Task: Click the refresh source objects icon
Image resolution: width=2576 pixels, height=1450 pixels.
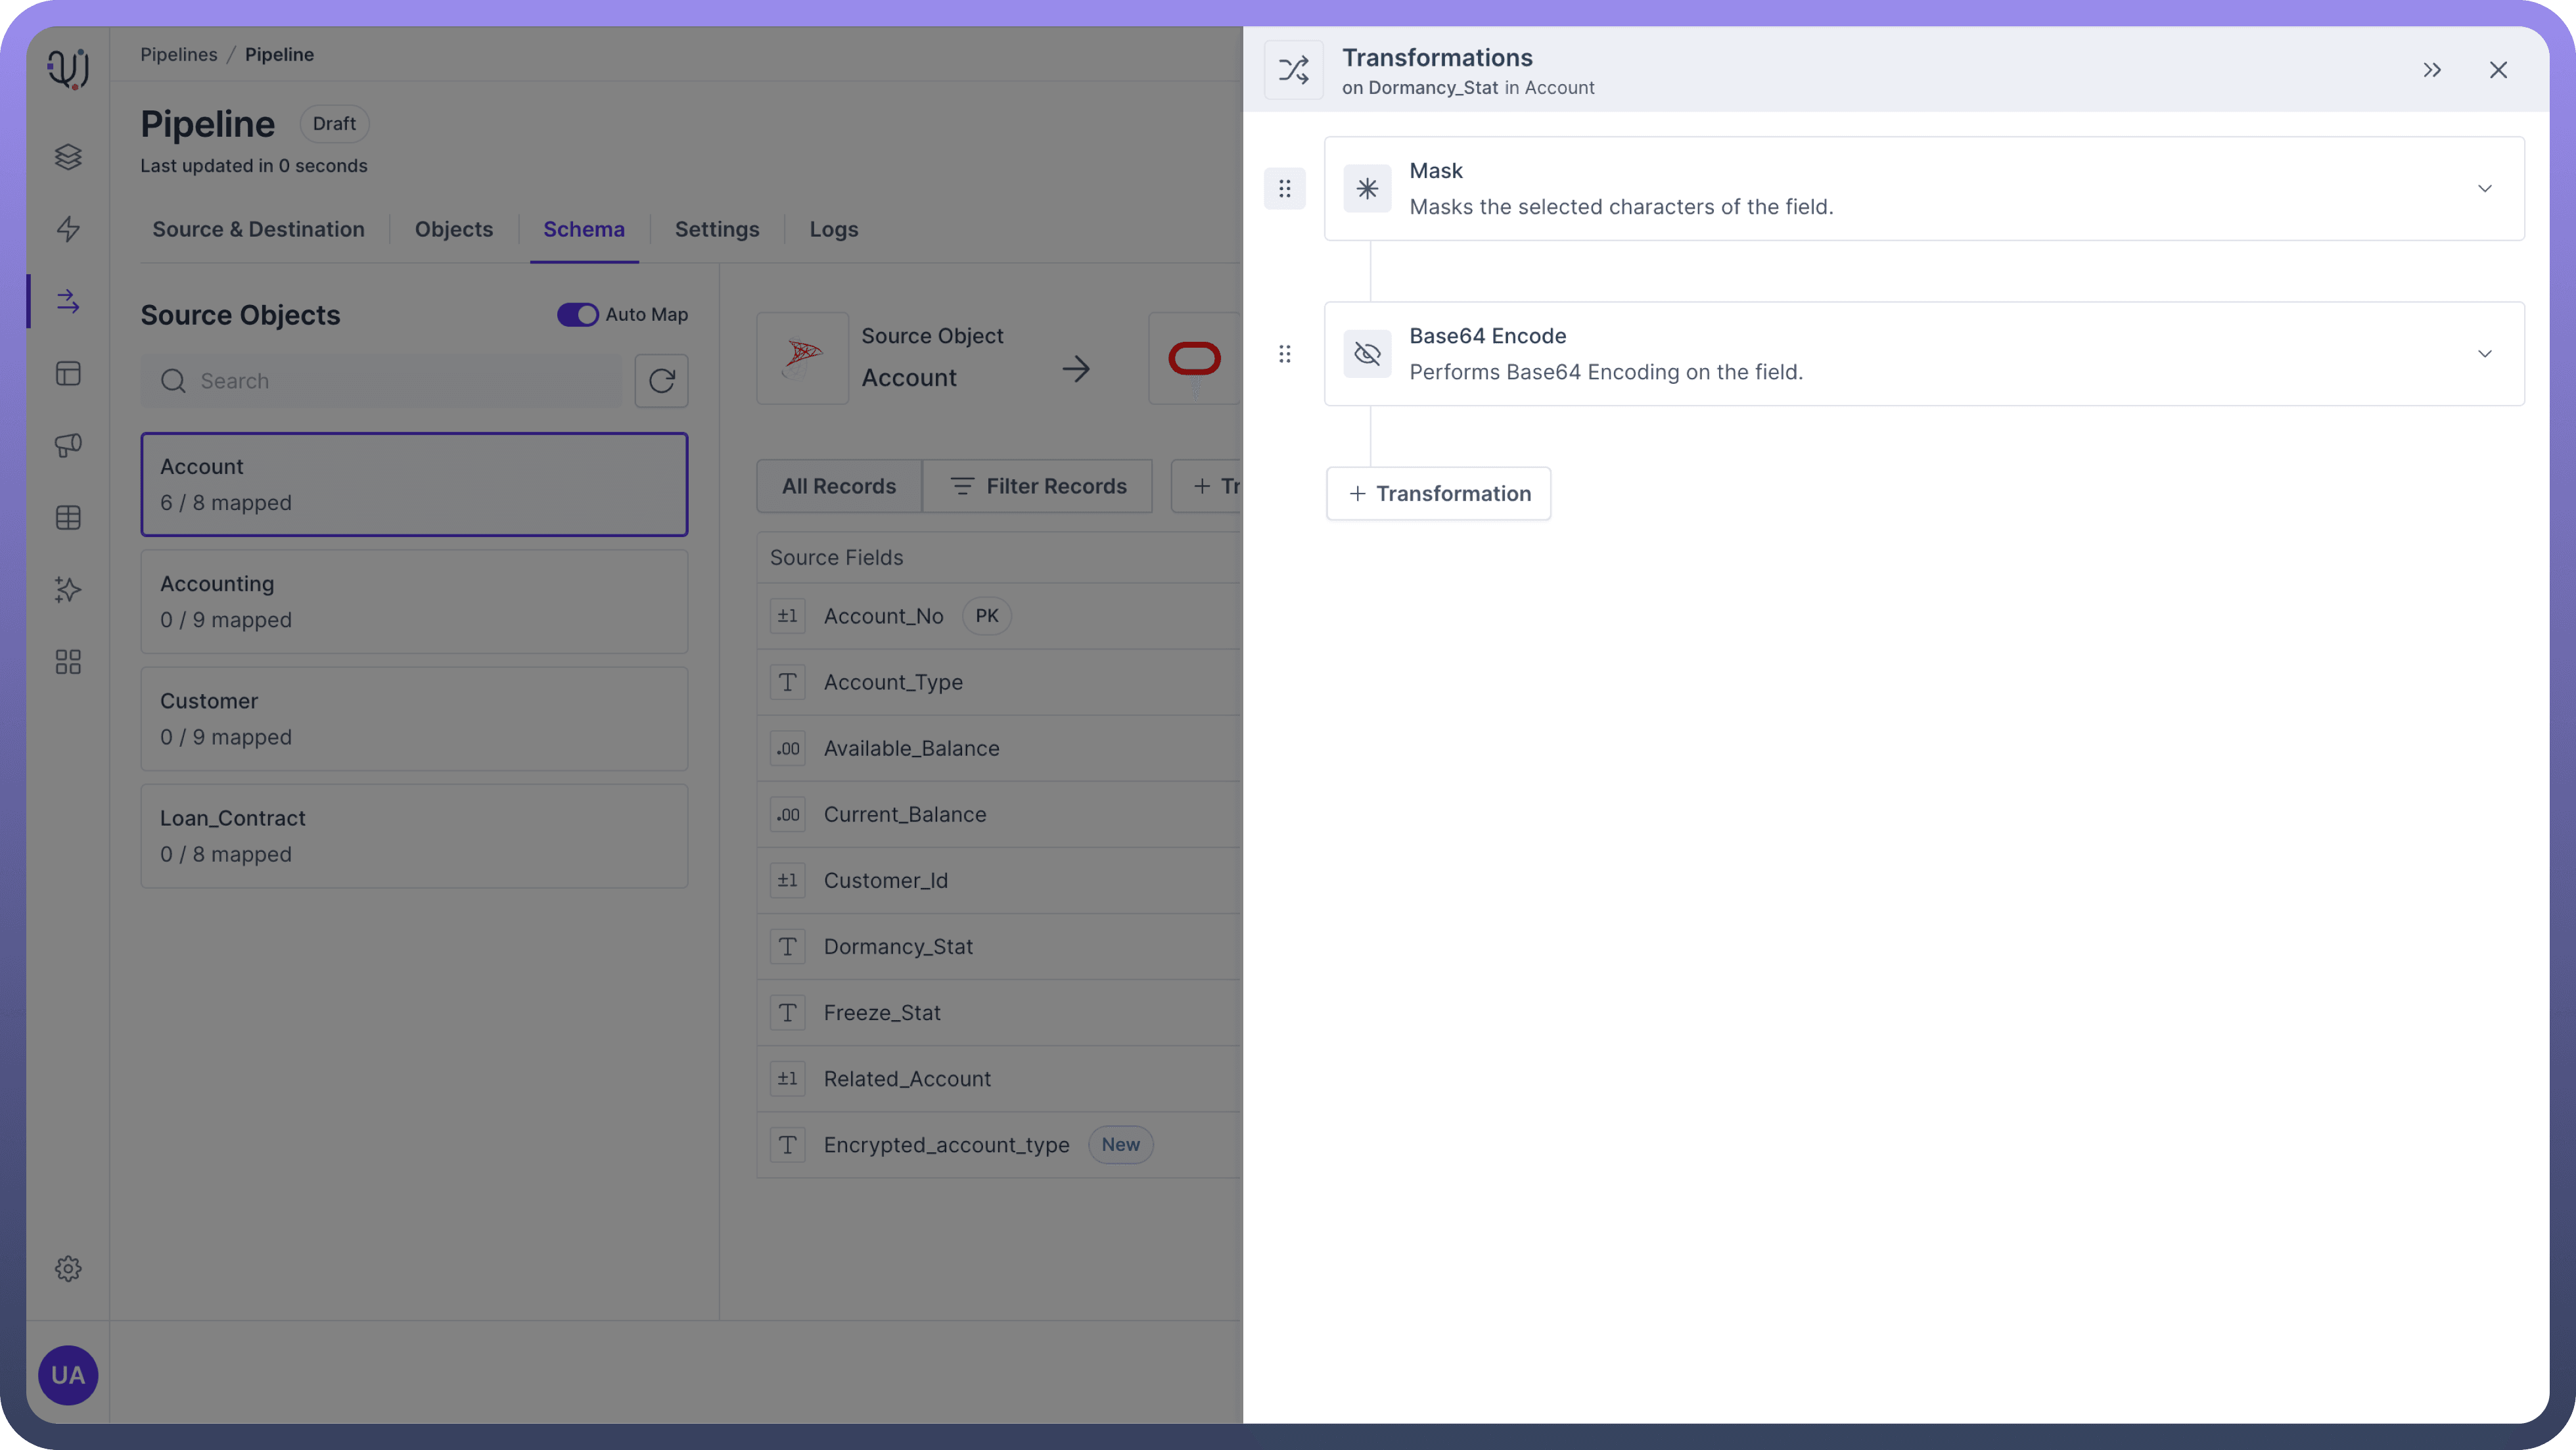Action: tap(661, 381)
